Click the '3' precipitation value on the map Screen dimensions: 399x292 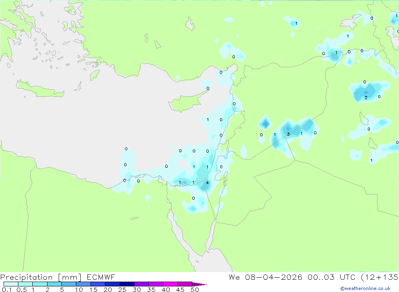pos(288,134)
